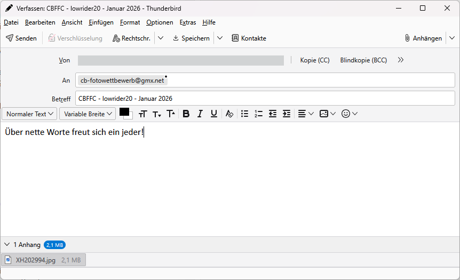Decrease font size with smaller T icon
This screenshot has height=280, width=460.
(157, 114)
